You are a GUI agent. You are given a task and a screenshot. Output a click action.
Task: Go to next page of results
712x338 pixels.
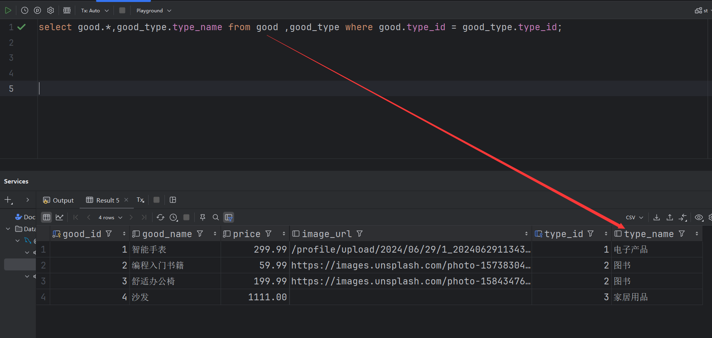click(x=131, y=217)
